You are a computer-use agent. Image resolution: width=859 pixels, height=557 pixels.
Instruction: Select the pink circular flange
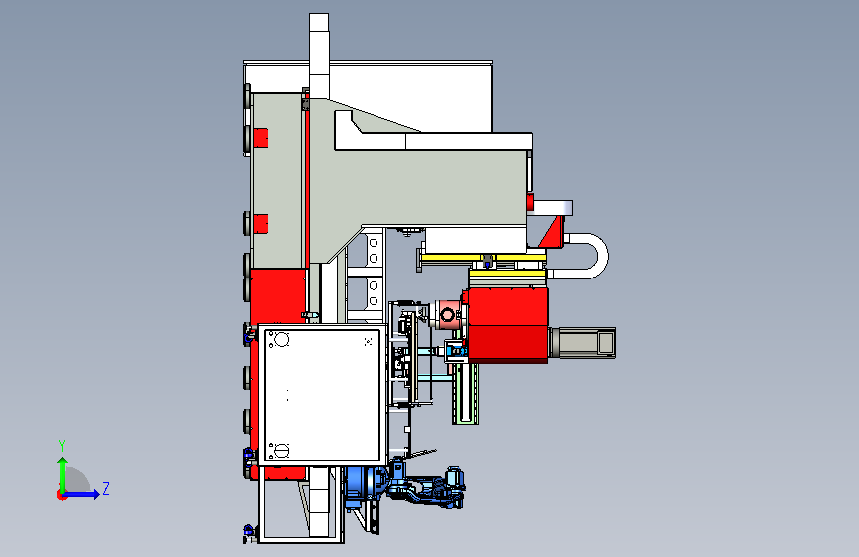448,315
